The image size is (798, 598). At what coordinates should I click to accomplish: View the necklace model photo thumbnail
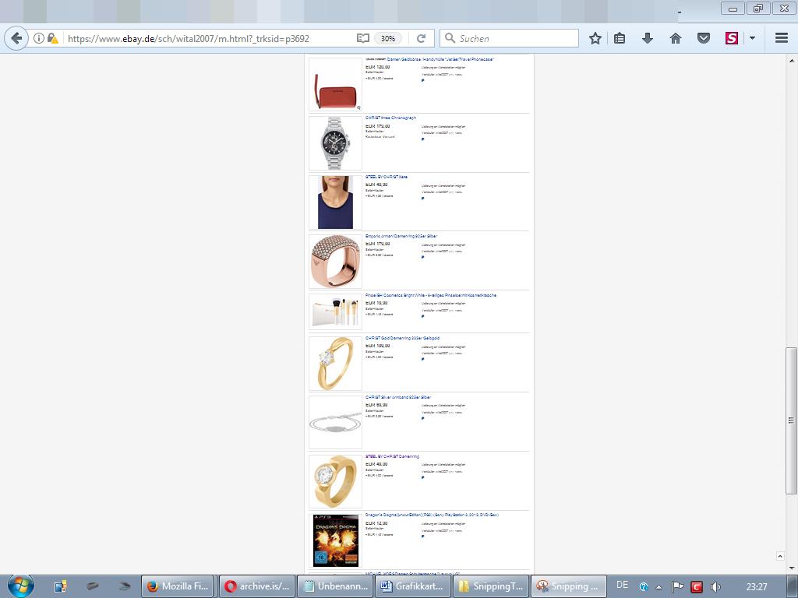[x=335, y=202]
